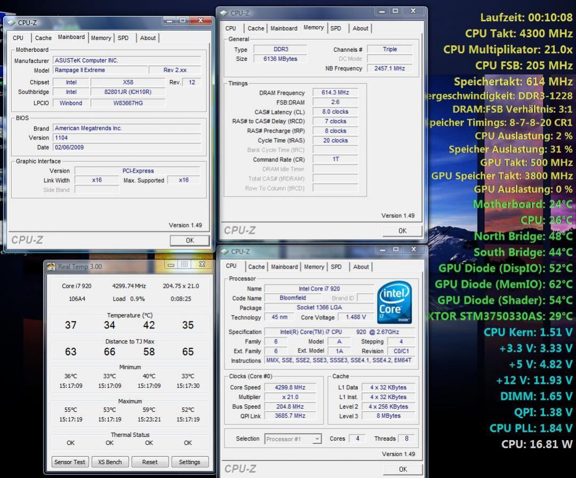Click the overlay text North Bridge: 48°C

pyautogui.click(x=523, y=236)
